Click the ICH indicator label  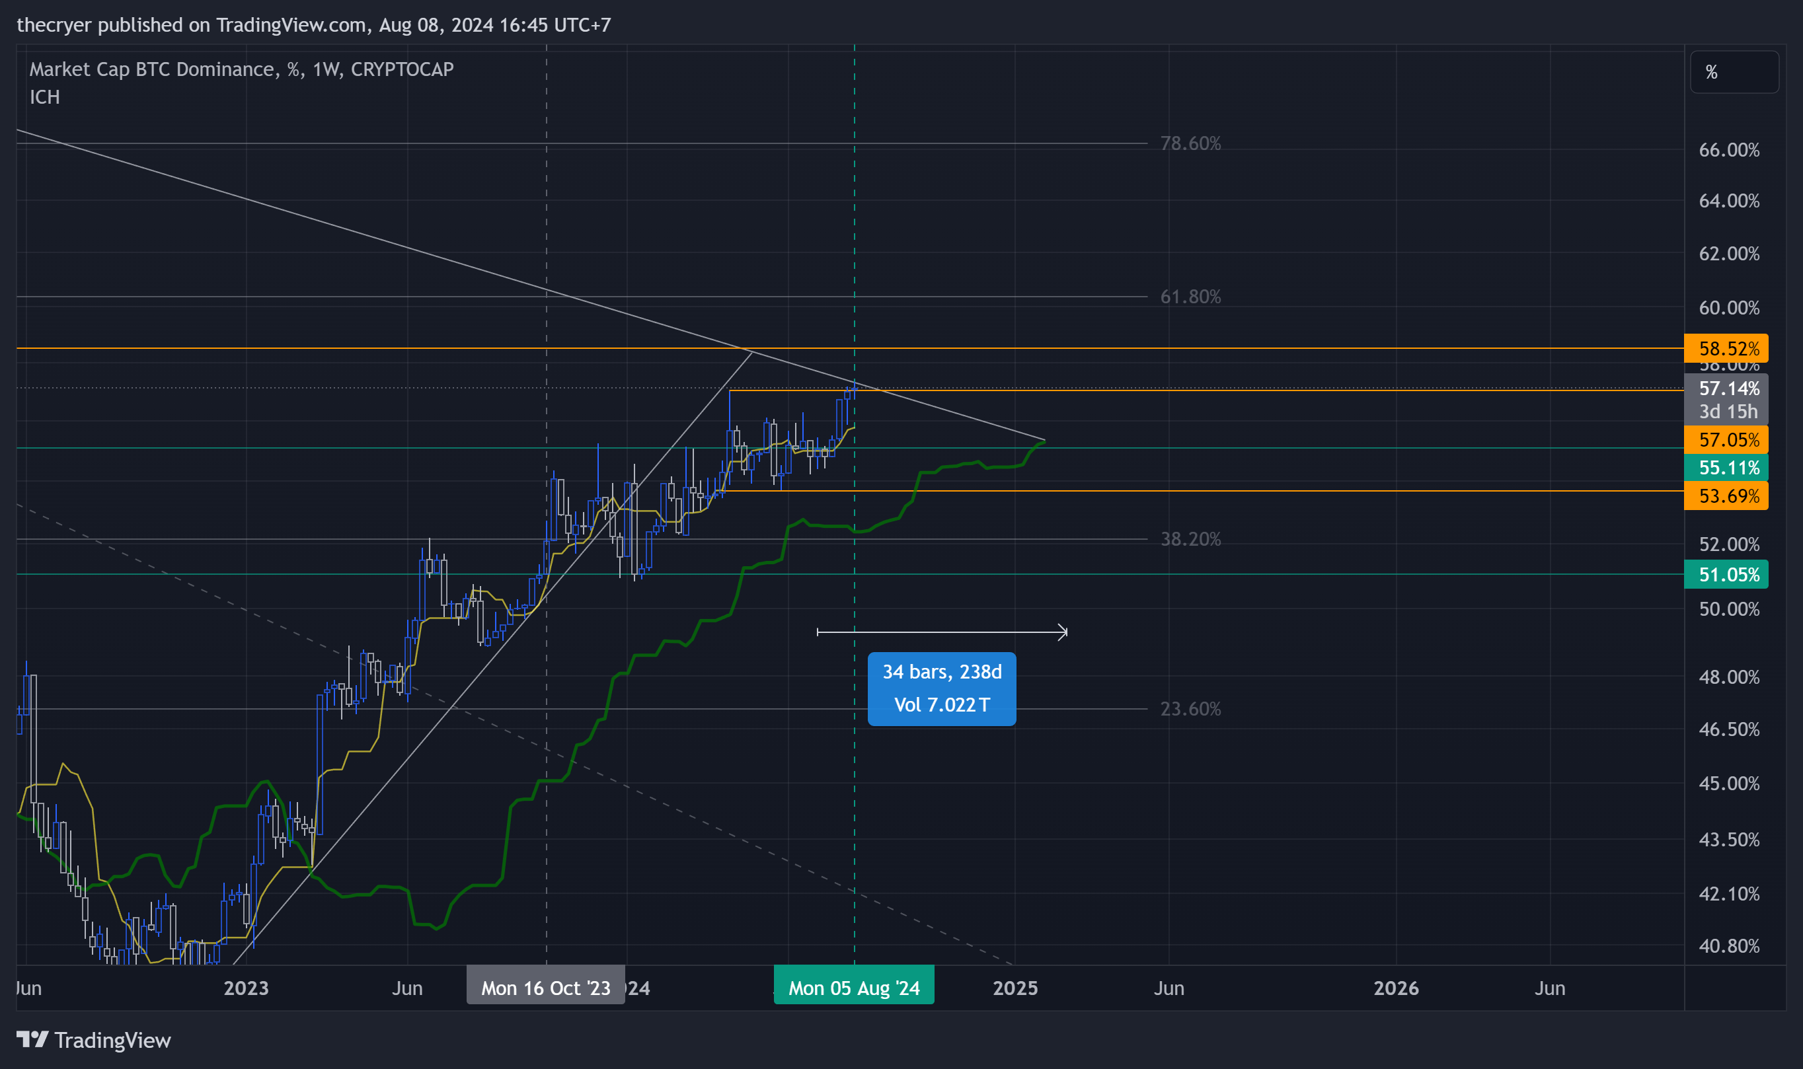45,96
